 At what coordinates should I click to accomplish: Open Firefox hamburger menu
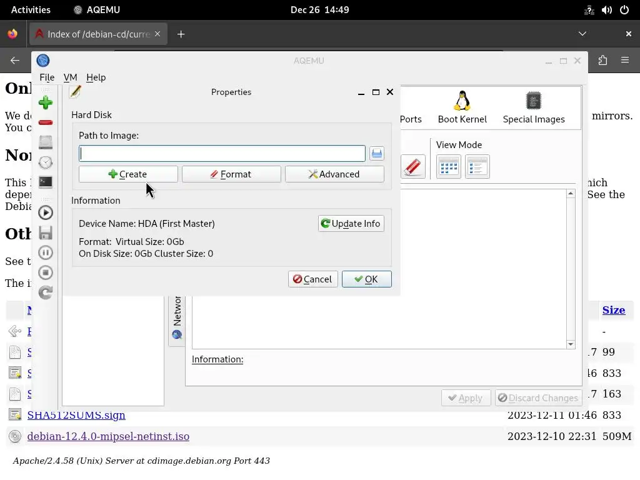tap(625, 61)
